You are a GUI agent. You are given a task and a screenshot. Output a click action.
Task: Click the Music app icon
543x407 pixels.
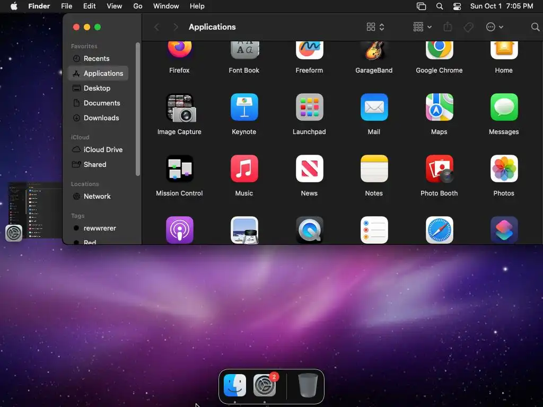coord(244,169)
